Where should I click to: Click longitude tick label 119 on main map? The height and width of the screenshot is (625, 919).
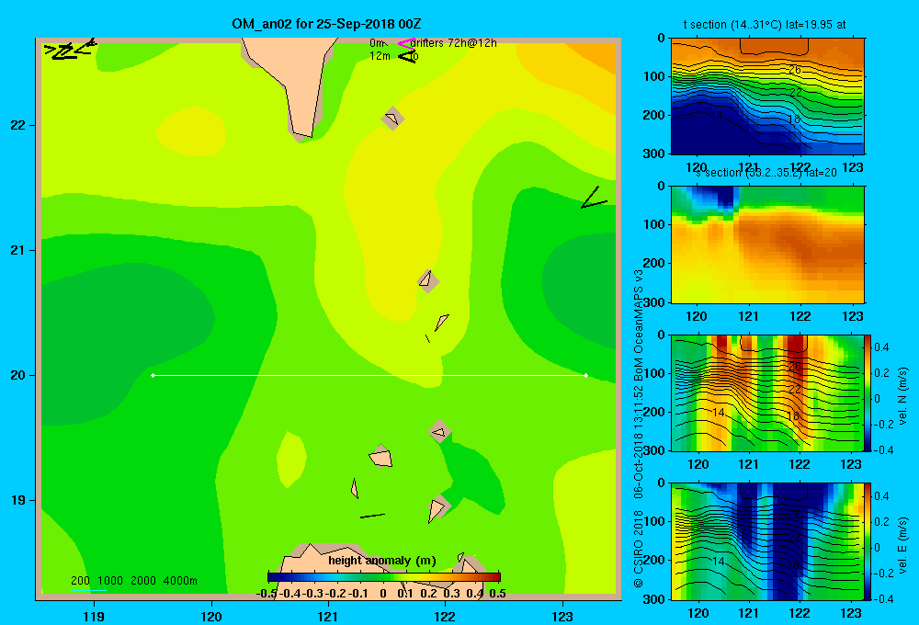[94, 616]
